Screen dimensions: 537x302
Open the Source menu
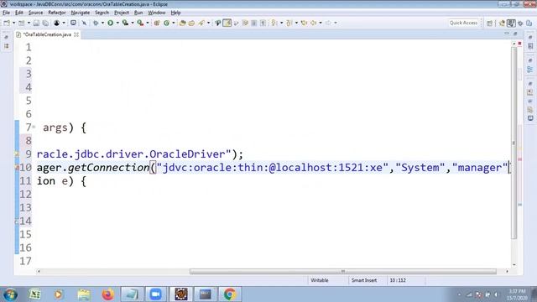tap(35, 13)
